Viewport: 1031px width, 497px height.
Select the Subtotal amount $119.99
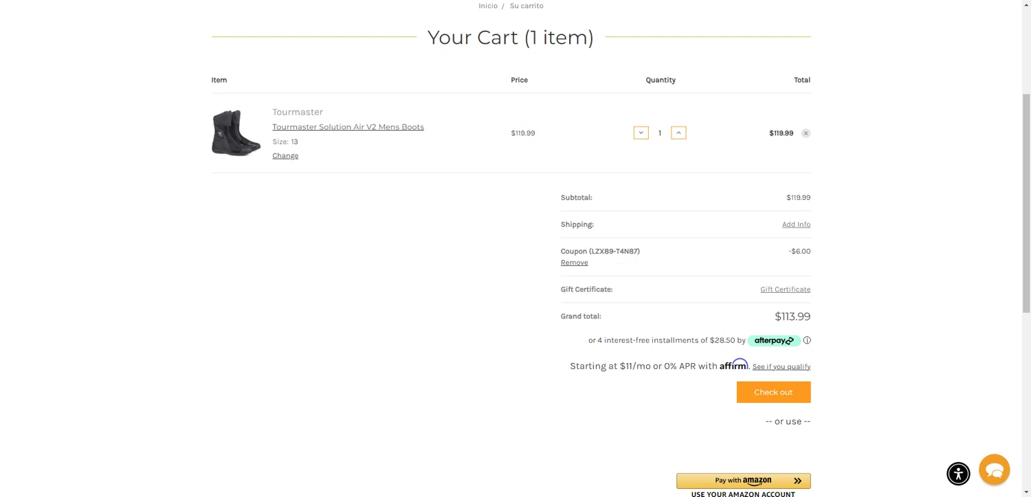pyautogui.click(x=798, y=198)
